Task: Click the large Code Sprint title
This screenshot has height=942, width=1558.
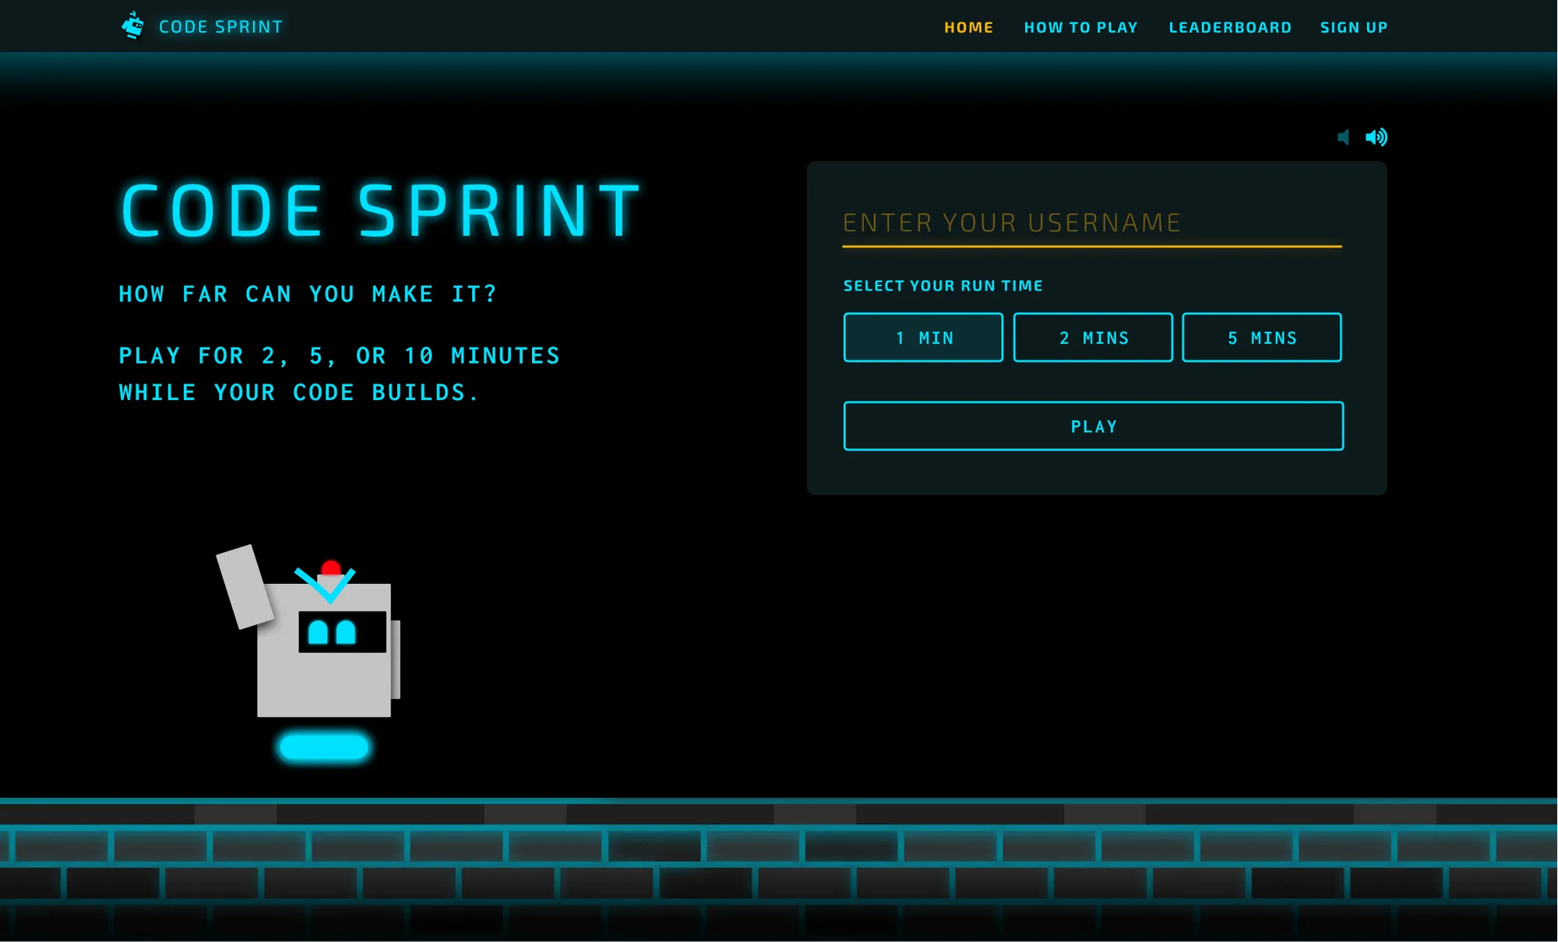Action: click(381, 210)
